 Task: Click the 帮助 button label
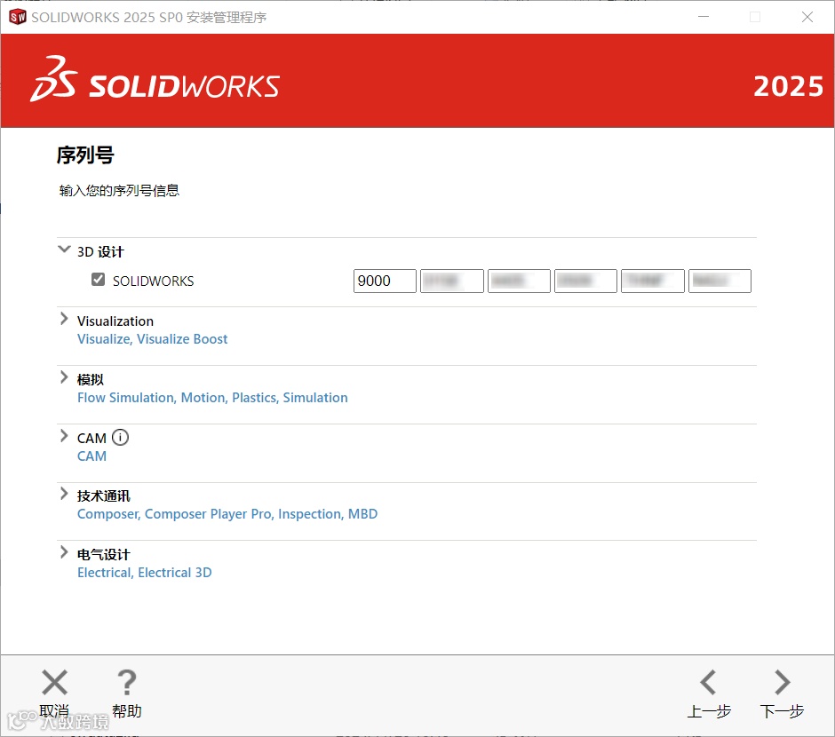pyautogui.click(x=127, y=711)
